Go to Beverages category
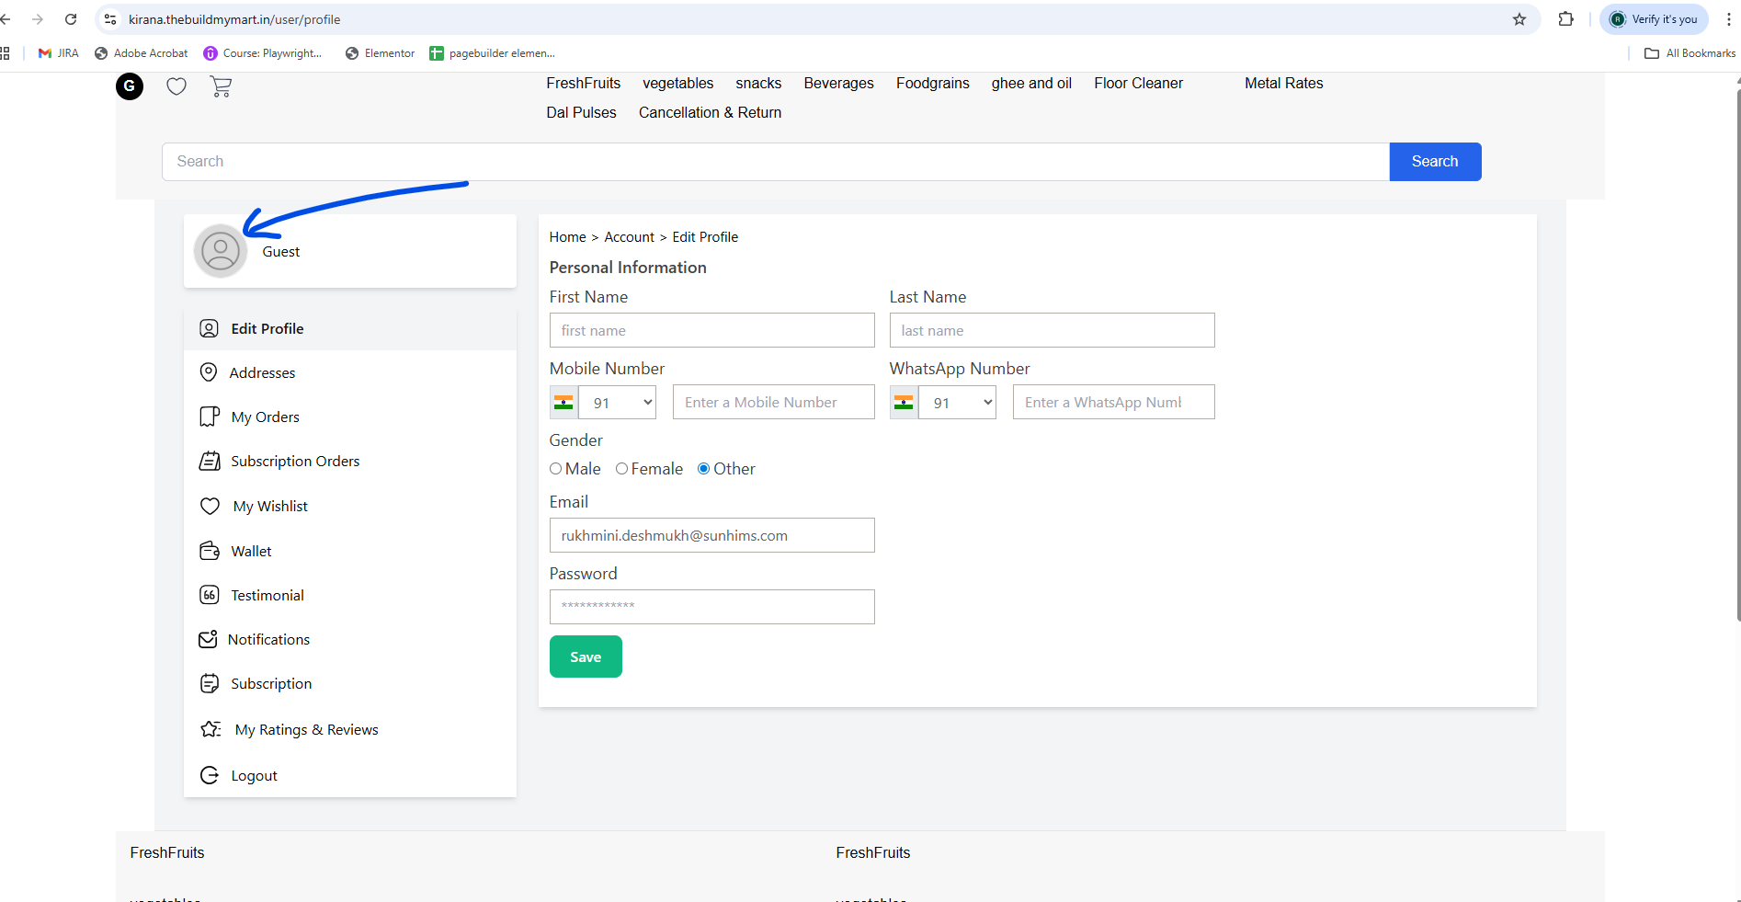 tap(839, 83)
